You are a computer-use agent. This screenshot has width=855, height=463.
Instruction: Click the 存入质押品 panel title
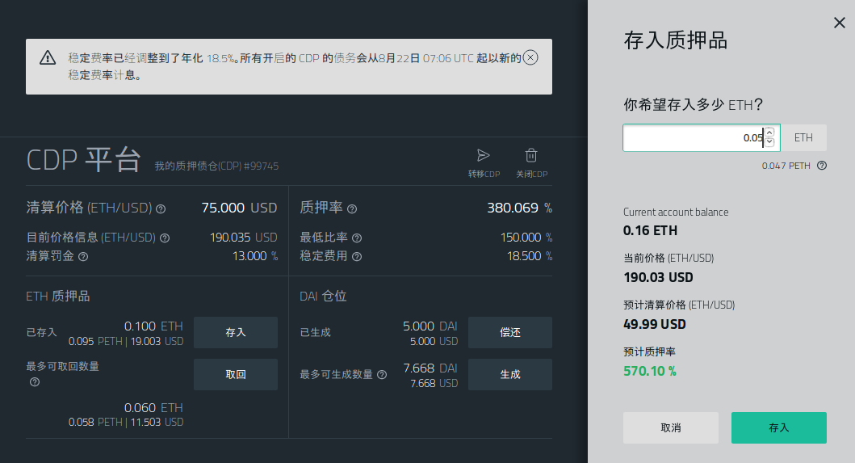point(675,40)
